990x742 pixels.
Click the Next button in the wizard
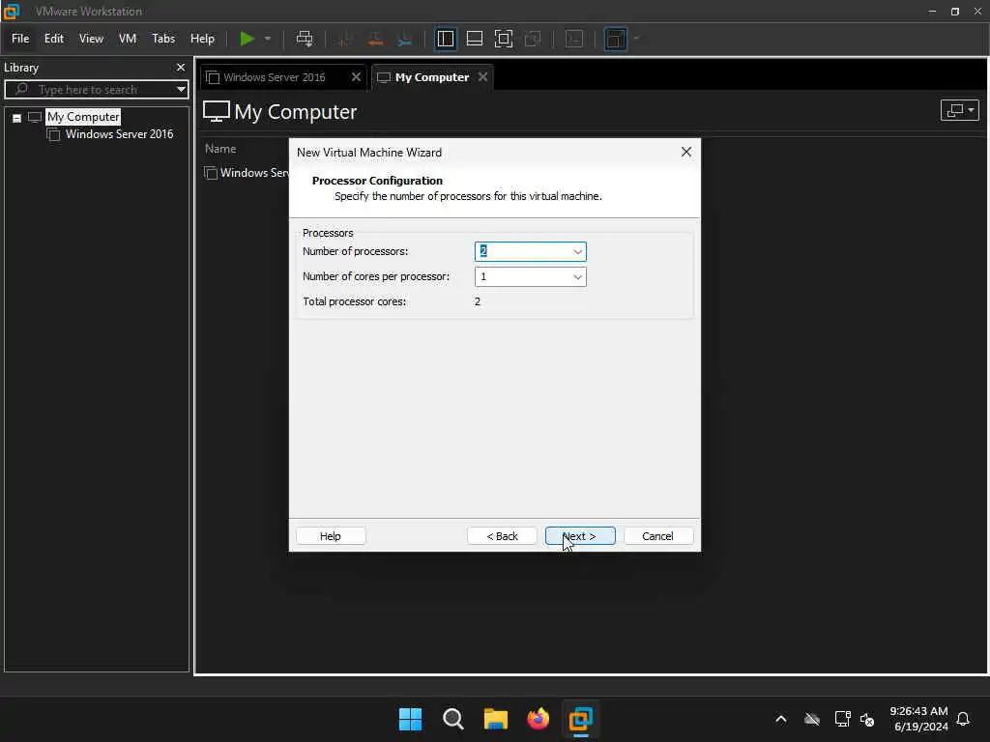click(x=580, y=536)
